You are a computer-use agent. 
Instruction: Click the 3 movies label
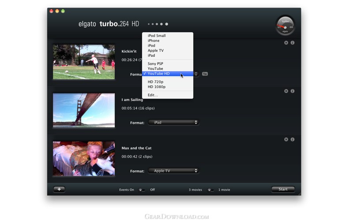(195, 190)
